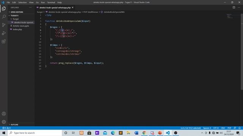243x136 pixels.
Task: Show hidden system tray icons
Action: click(x=202, y=133)
